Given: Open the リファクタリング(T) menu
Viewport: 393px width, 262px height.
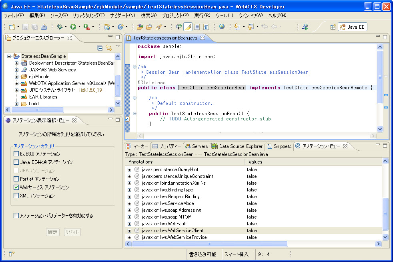Looking at the screenshot, I should pyautogui.click(x=88, y=15).
